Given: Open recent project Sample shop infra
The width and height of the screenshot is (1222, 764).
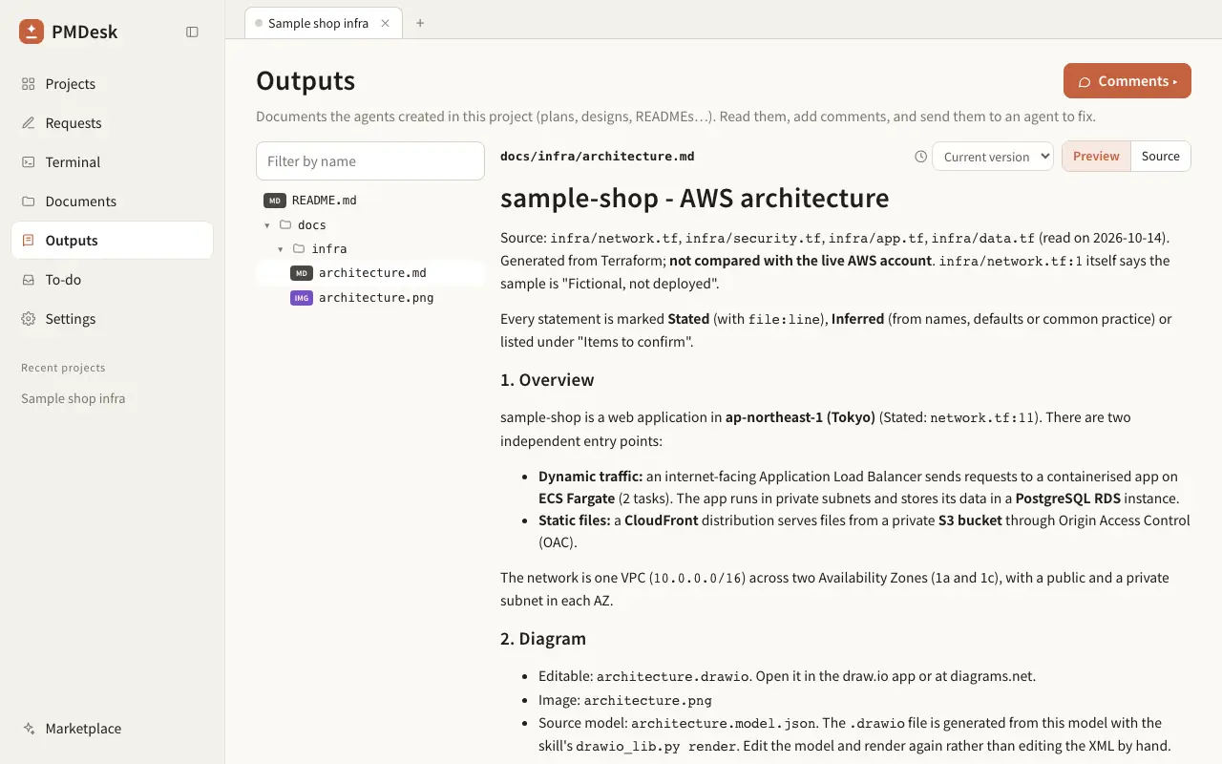Looking at the screenshot, I should pos(74,398).
